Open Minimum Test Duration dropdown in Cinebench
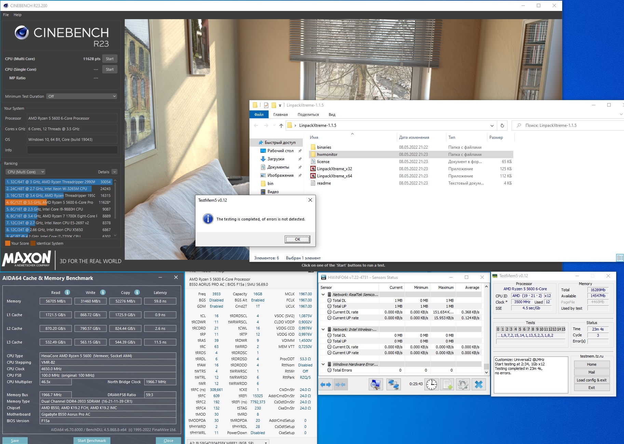The image size is (624, 444). (82, 96)
